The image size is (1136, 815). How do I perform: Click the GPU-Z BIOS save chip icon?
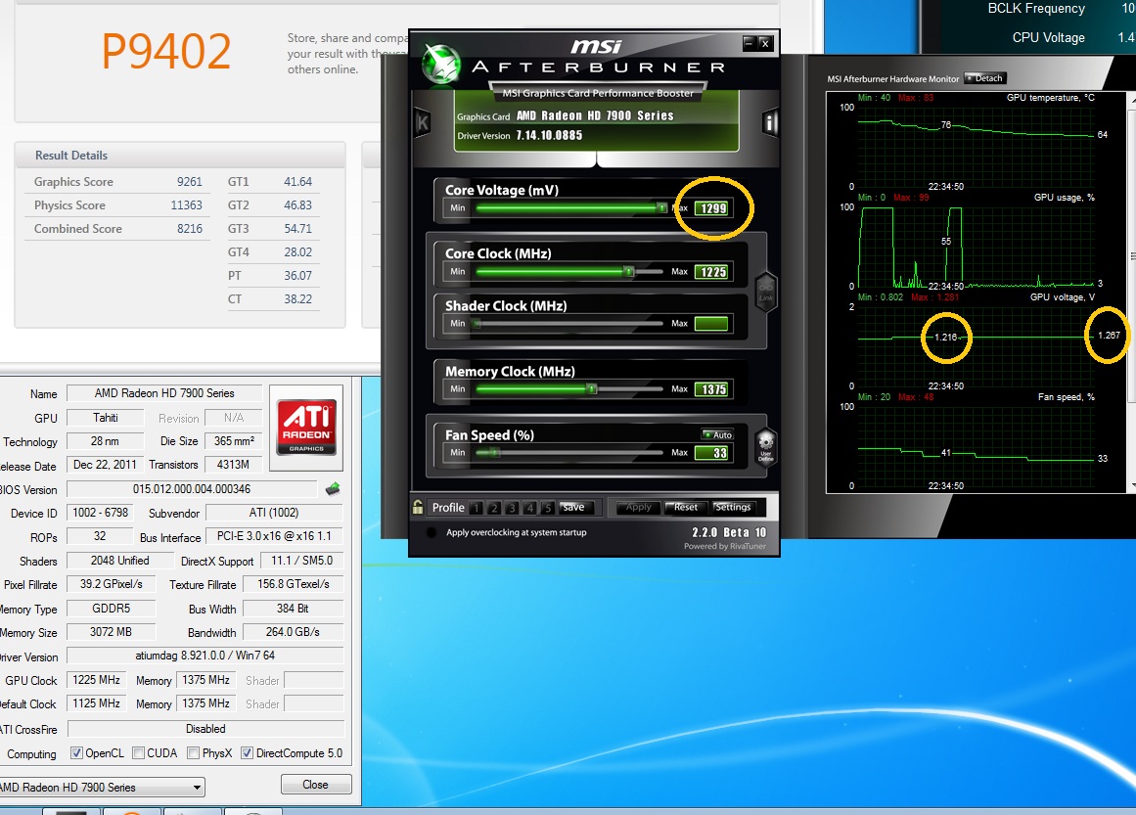pos(333,489)
